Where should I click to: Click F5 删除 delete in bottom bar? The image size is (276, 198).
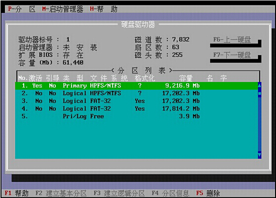pyautogui.click(x=208, y=193)
